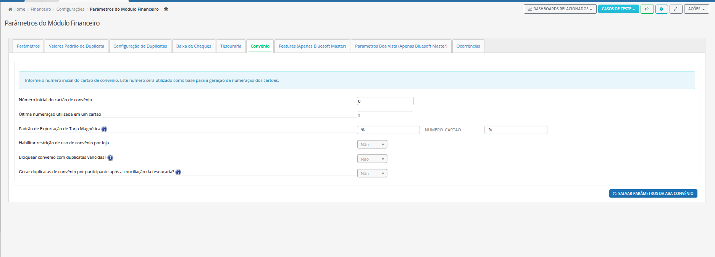Switch to the Baixa de Cheques tab
The height and width of the screenshot is (257, 715).
point(194,46)
